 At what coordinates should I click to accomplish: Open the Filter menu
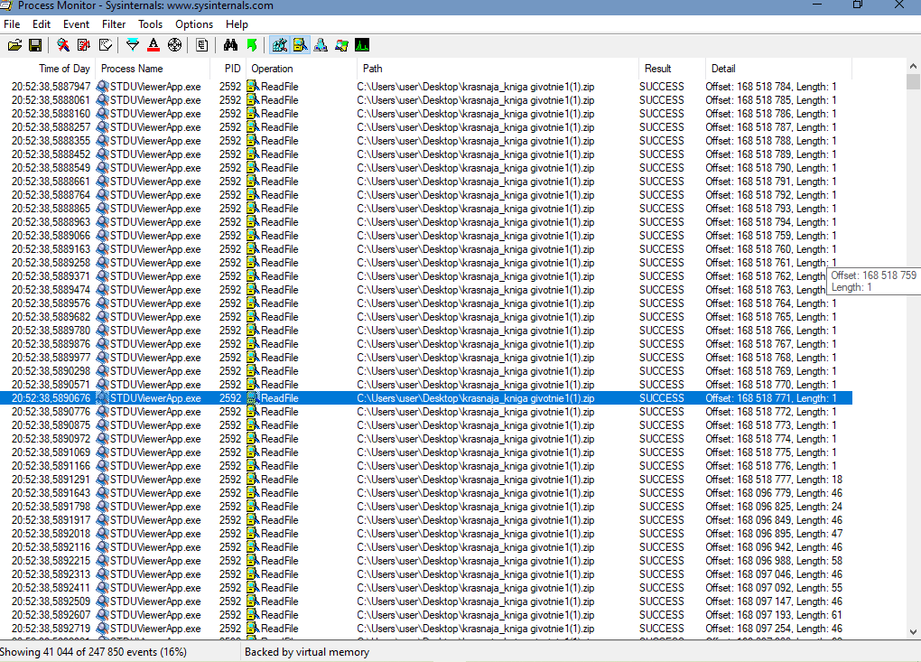point(114,24)
